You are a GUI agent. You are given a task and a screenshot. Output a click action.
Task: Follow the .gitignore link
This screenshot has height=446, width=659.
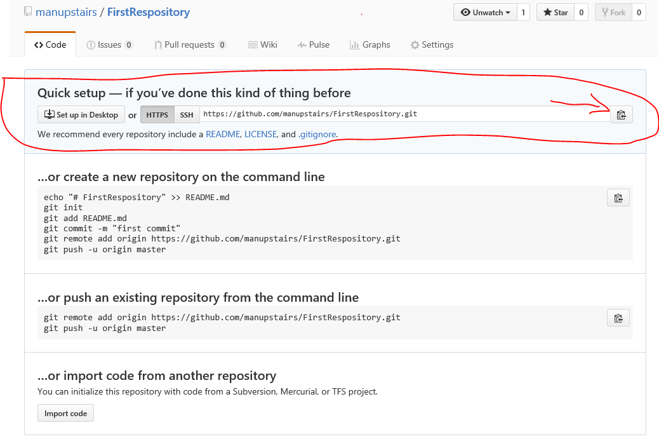coord(317,134)
